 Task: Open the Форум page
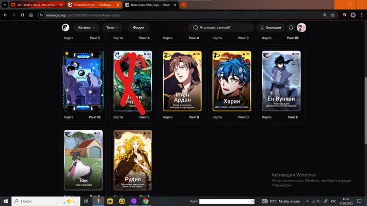[x=138, y=28]
